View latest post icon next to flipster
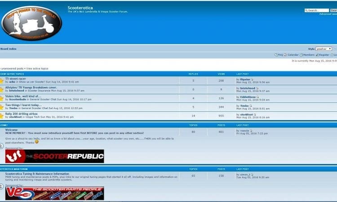Viewport: 337px width, 202px height. click(x=253, y=79)
